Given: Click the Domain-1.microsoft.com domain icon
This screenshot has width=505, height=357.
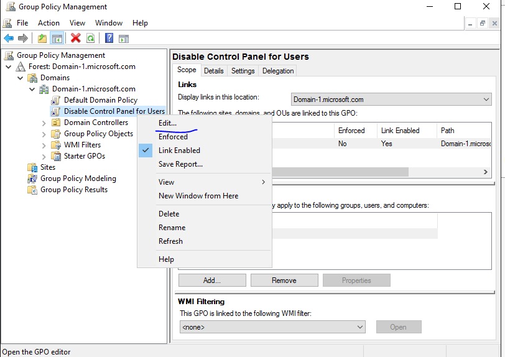Looking at the screenshot, I should [44, 90].
